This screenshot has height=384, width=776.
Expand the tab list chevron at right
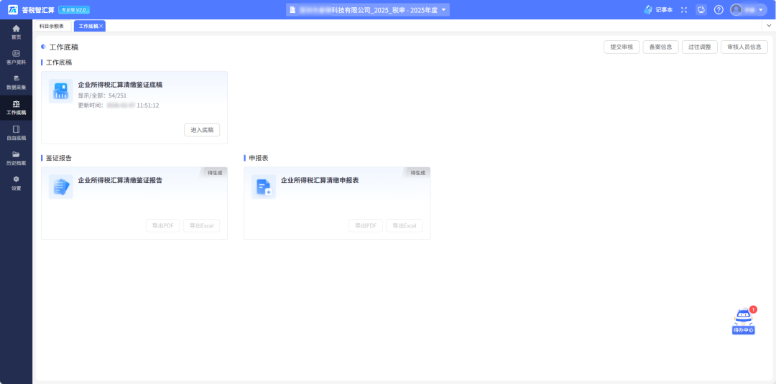770,25
